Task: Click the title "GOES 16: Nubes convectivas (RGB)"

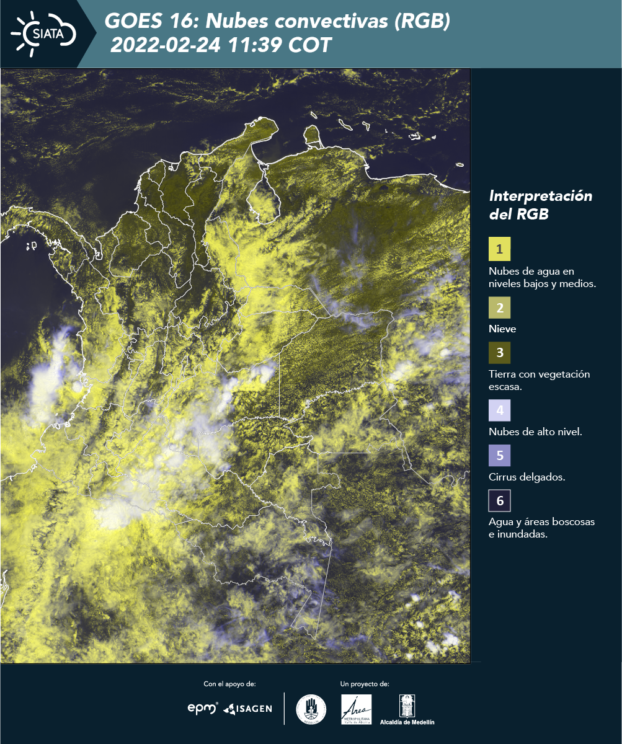Action: click(x=277, y=21)
